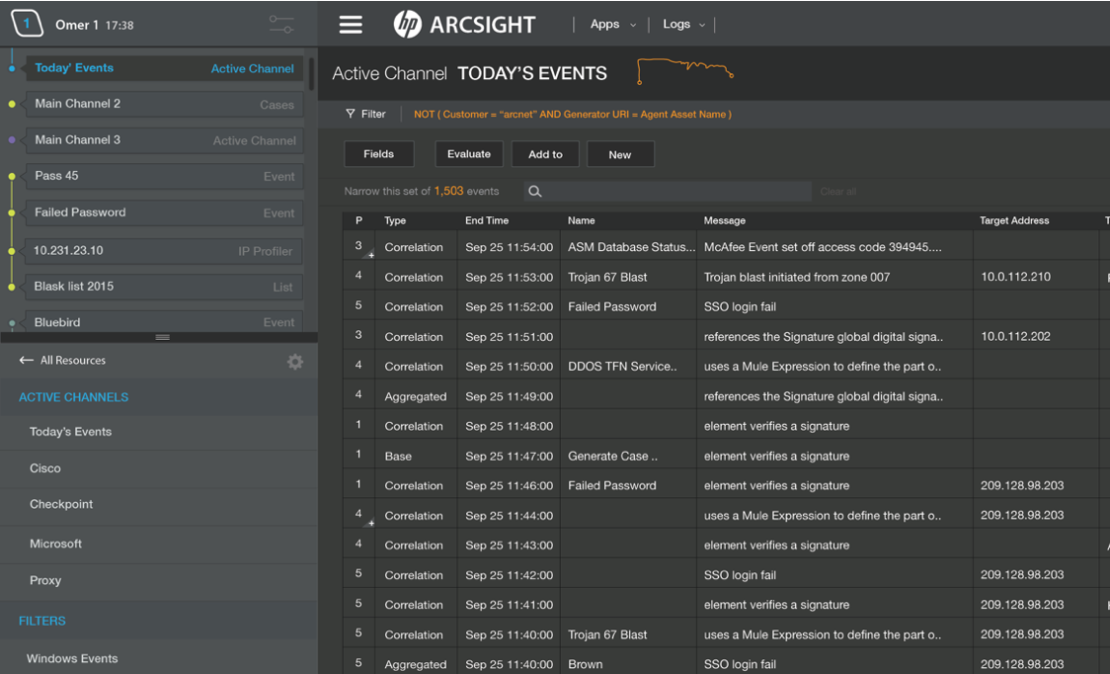Open the Windows Events filter
This screenshot has width=1110, height=674.
(x=159, y=658)
